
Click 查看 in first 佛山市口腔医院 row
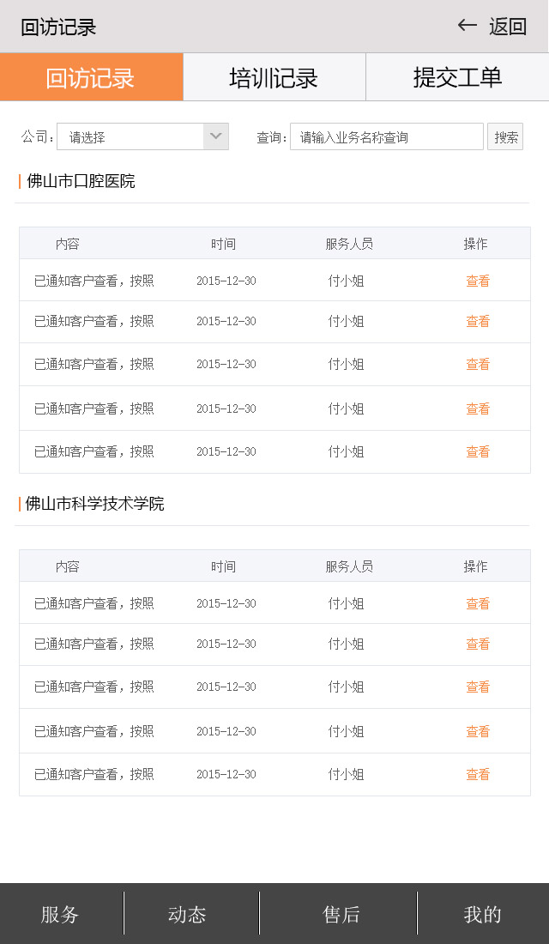point(478,281)
